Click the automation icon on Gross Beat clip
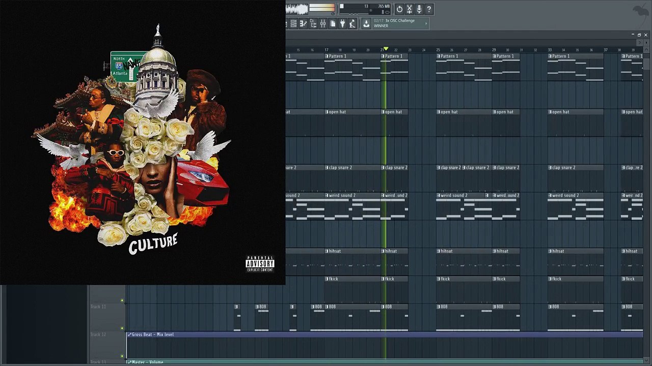Screen dimensions: 652x366 [129, 334]
